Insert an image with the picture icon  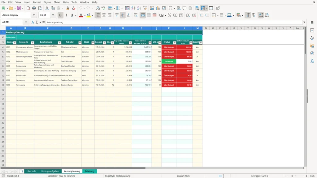[152, 8]
